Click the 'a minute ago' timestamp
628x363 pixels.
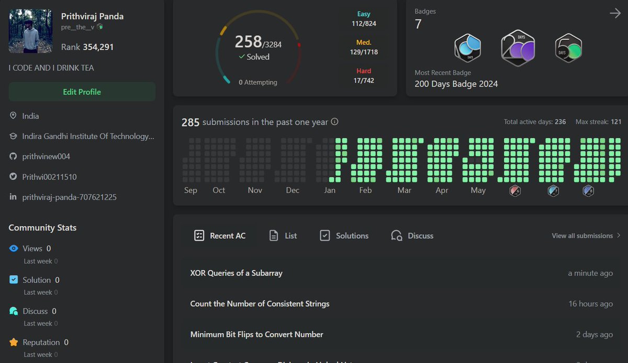tap(590, 273)
